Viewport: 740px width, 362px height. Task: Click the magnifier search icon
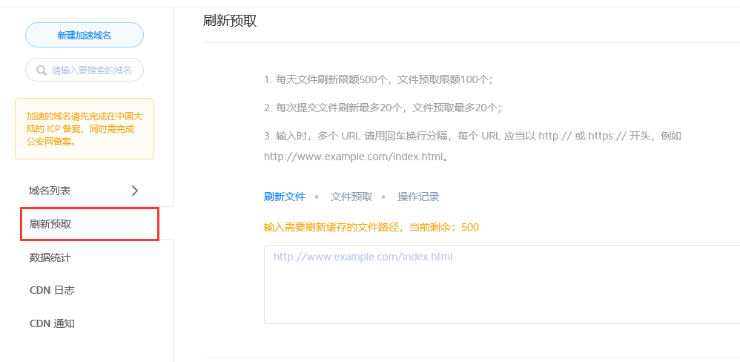coord(42,70)
